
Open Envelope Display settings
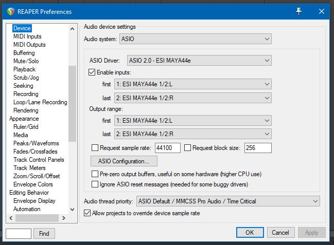(34, 201)
